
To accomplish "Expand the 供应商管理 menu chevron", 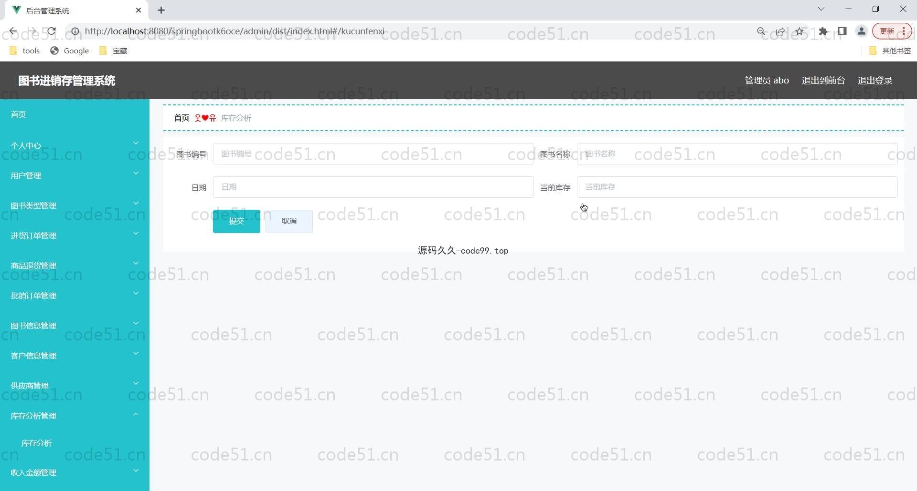I will point(136,383).
